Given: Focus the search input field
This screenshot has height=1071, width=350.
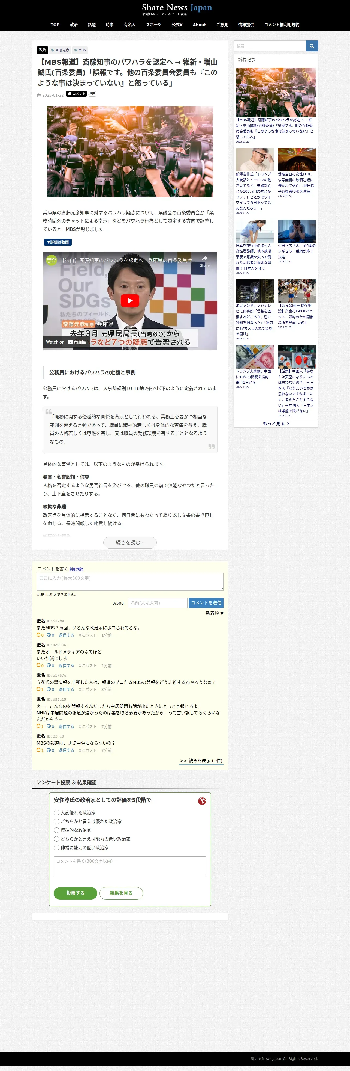Looking at the screenshot, I should pos(270,46).
